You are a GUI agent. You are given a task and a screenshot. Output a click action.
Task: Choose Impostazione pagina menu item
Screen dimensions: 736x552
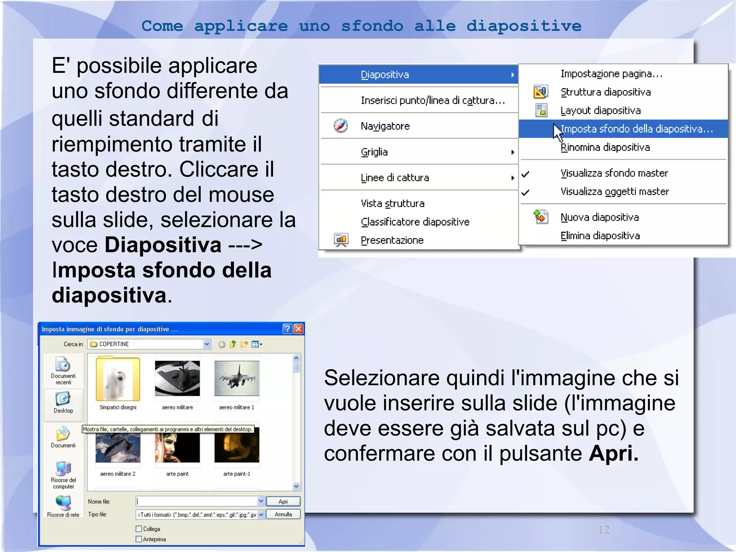[x=611, y=74]
